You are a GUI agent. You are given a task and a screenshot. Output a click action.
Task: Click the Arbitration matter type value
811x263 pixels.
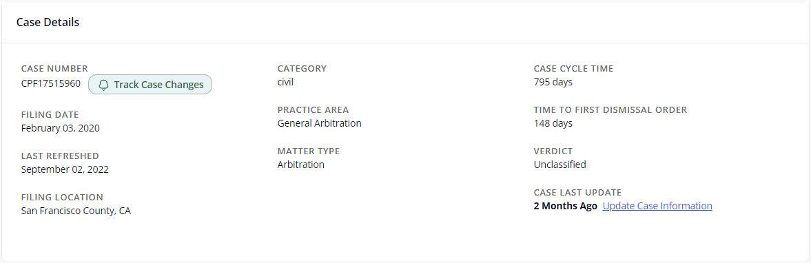pos(301,165)
